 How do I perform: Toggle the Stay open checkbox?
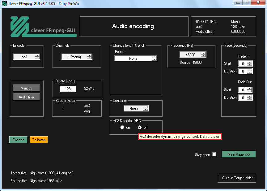click(214, 154)
